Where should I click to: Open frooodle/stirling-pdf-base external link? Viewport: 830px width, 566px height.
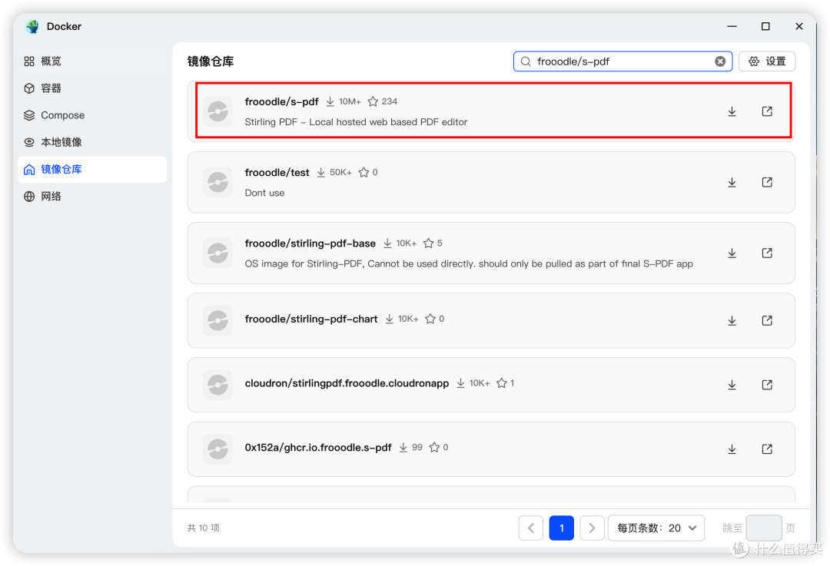pos(766,253)
